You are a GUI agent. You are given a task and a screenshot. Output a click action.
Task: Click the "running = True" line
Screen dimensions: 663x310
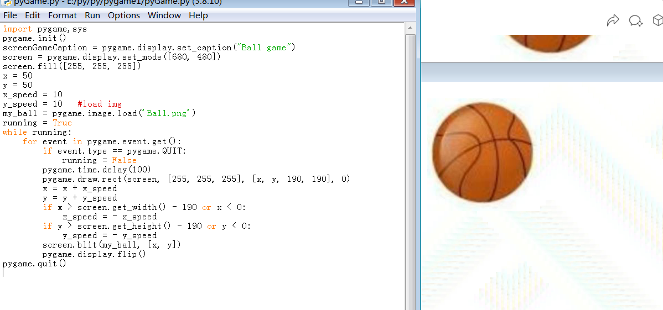click(x=37, y=123)
